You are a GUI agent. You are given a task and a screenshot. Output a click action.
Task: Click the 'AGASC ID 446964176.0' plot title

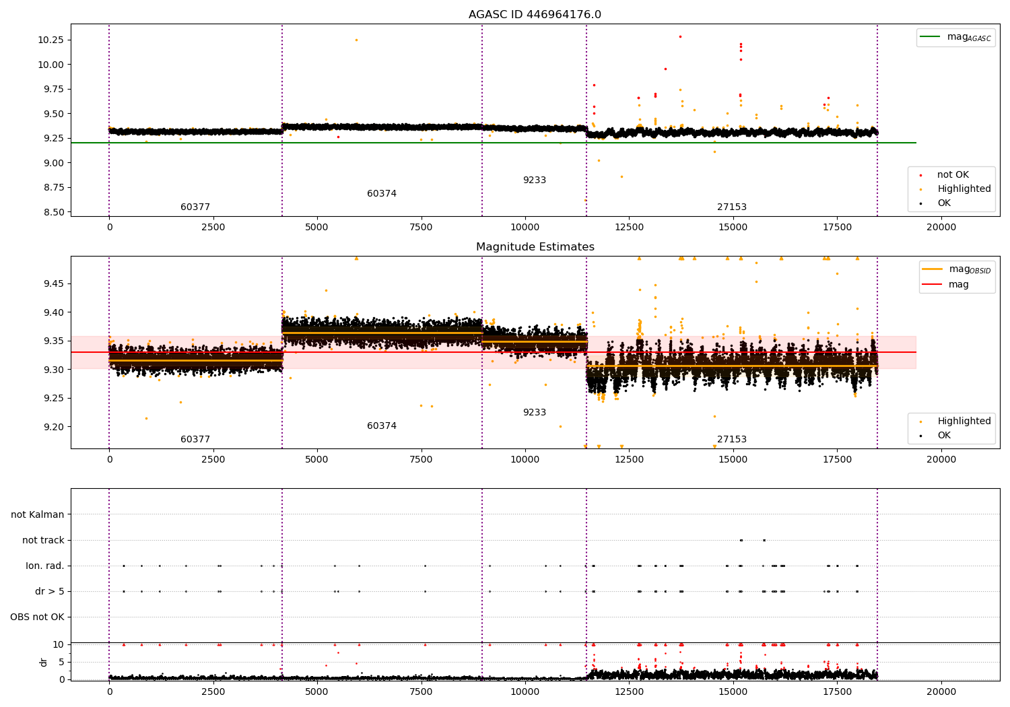[x=535, y=15]
